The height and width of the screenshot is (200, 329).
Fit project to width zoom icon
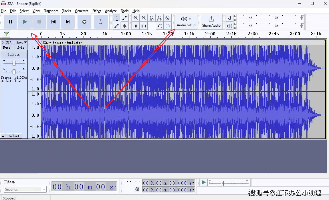point(160,18)
